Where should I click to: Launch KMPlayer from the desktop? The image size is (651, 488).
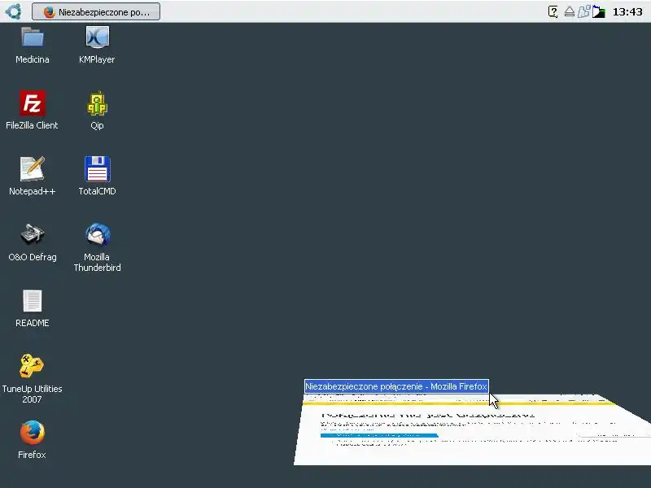97,37
